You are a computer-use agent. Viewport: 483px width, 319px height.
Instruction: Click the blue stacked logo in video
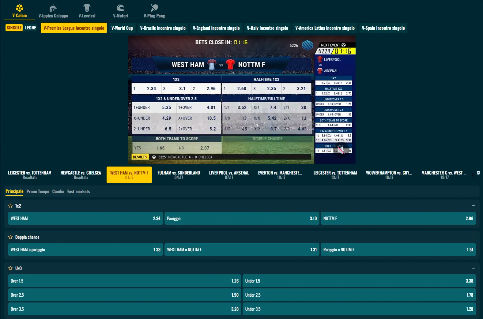coord(308,45)
